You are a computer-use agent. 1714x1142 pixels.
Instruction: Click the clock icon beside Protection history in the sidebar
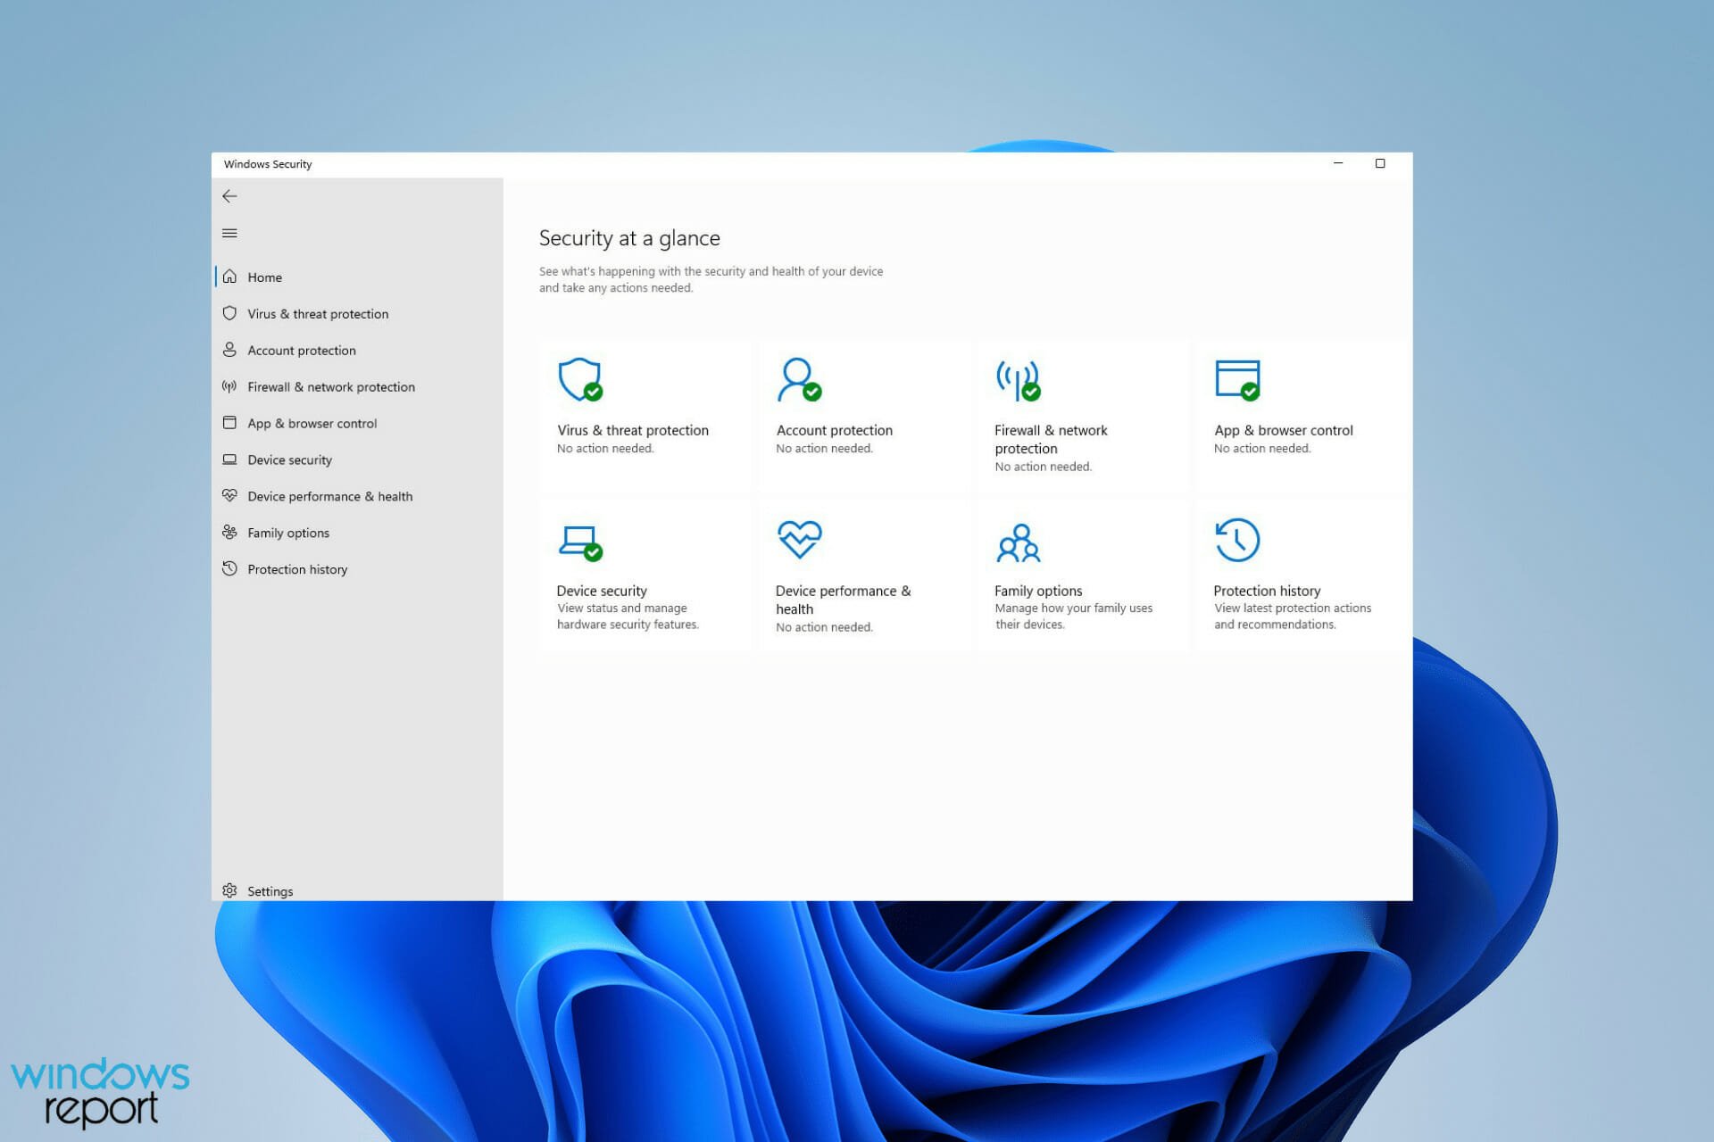pos(229,568)
